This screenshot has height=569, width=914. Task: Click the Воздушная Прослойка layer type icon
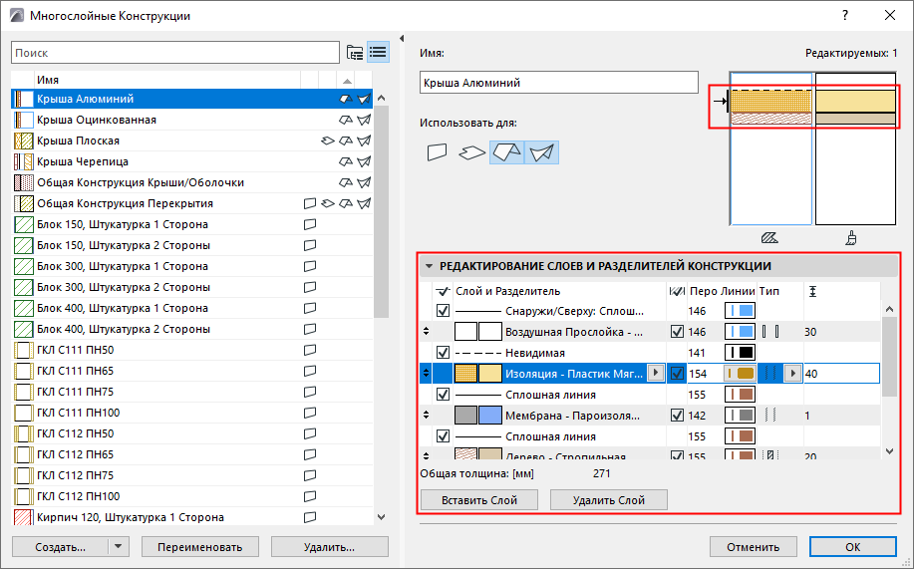770,332
